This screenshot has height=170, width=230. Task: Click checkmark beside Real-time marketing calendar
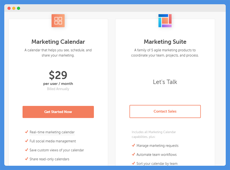coord(26,132)
